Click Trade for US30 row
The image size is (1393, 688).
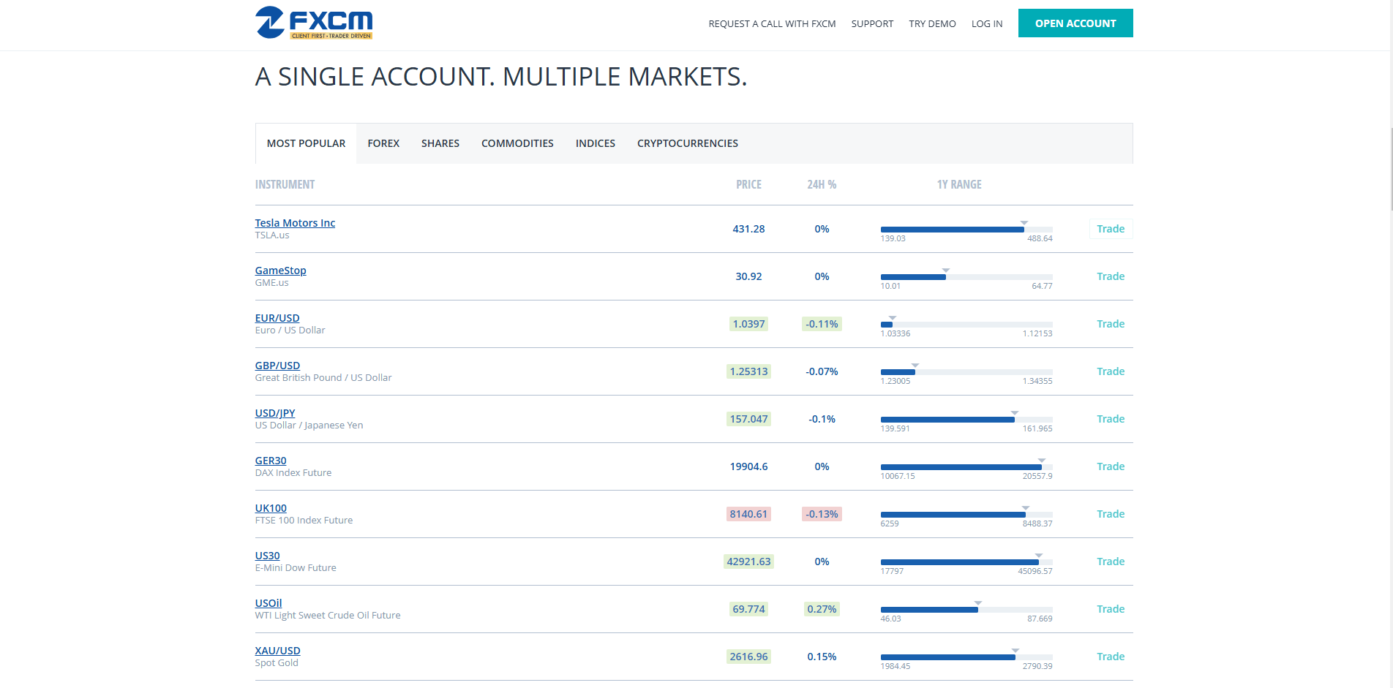1111,562
